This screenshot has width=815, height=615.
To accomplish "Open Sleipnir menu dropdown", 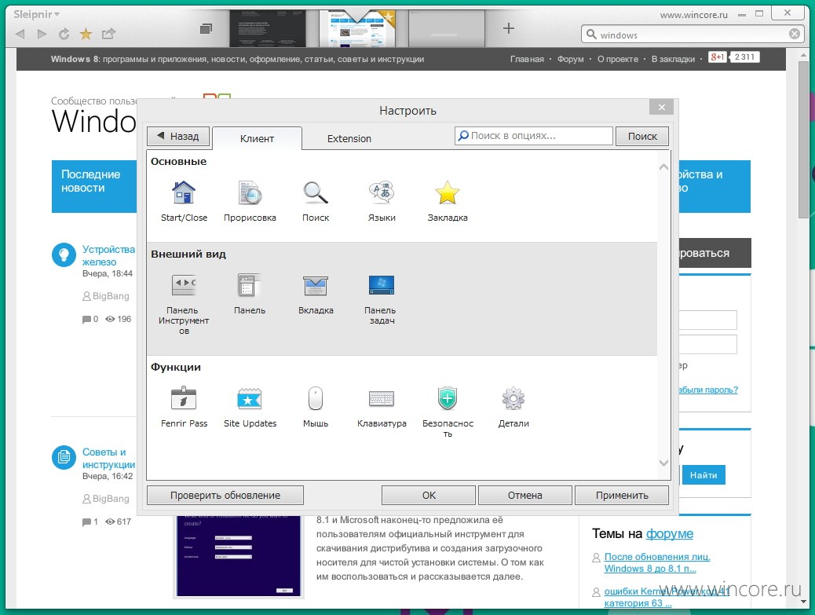I will 36,15.
